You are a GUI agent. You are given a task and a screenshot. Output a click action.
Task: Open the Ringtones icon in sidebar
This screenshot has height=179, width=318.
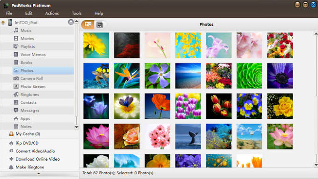pos(16,94)
